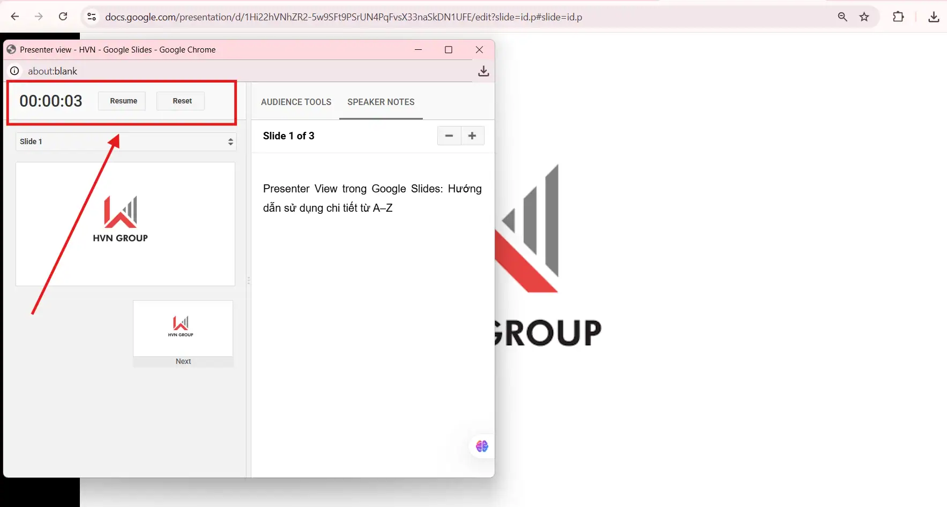Click the address bar showing docs.google.com URL

point(343,17)
